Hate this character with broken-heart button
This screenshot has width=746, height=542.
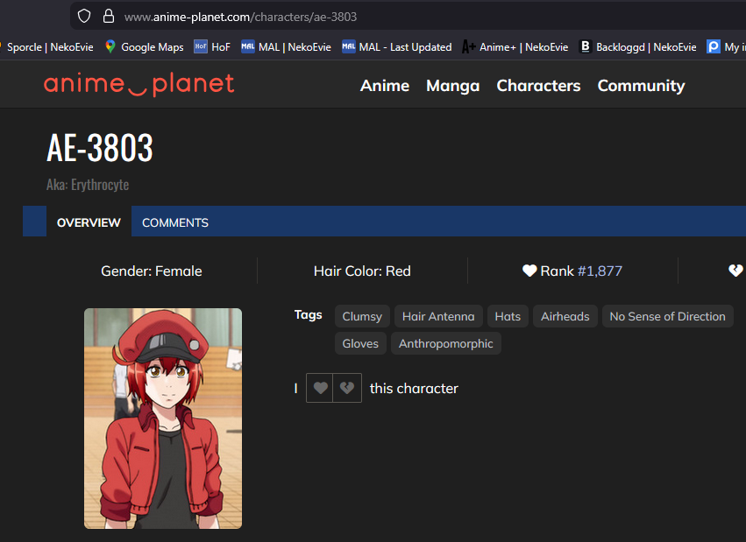(x=347, y=388)
